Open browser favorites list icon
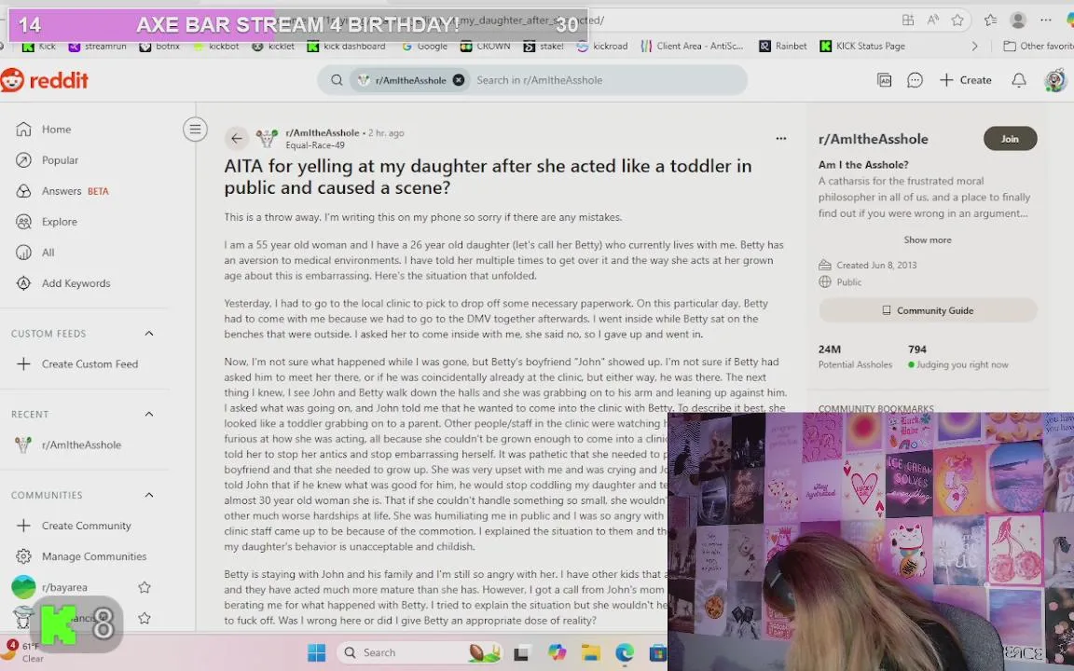This screenshot has height=671, width=1074. pyautogui.click(x=990, y=21)
